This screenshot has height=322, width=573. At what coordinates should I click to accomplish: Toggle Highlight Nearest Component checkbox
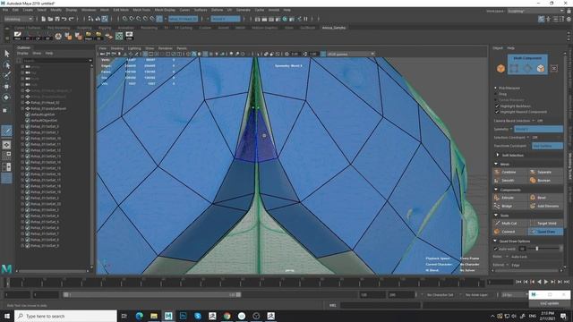tap(497, 112)
